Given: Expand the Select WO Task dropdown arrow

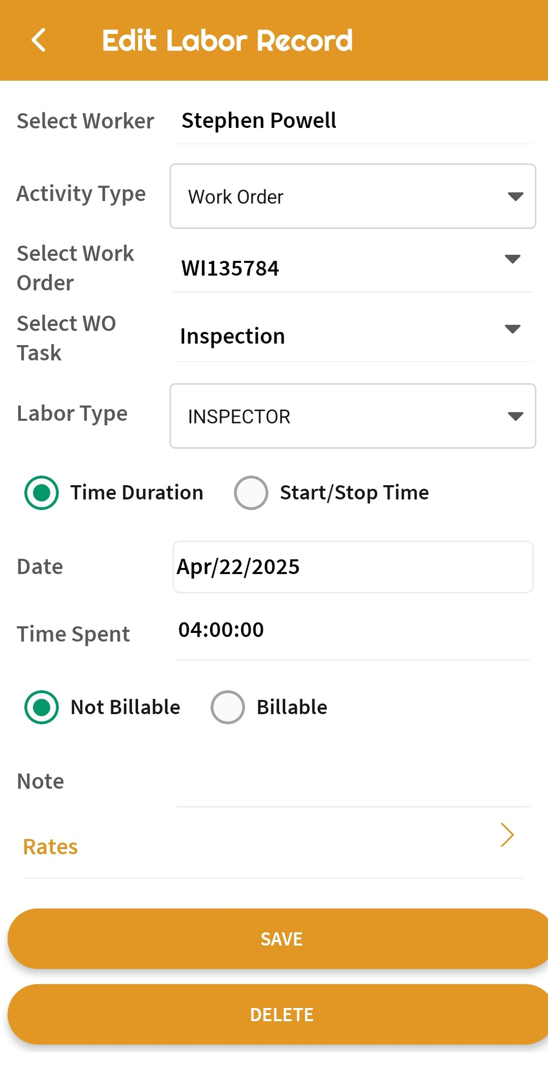Looking at the screenshot, I should [512, 329].
